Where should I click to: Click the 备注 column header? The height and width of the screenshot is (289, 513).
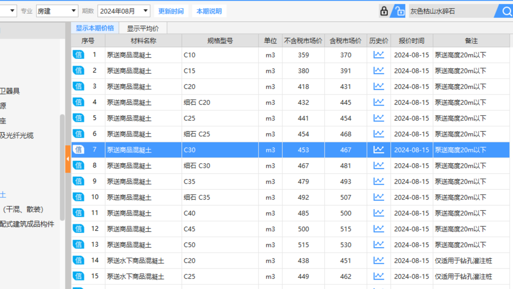tap(471, 41)
